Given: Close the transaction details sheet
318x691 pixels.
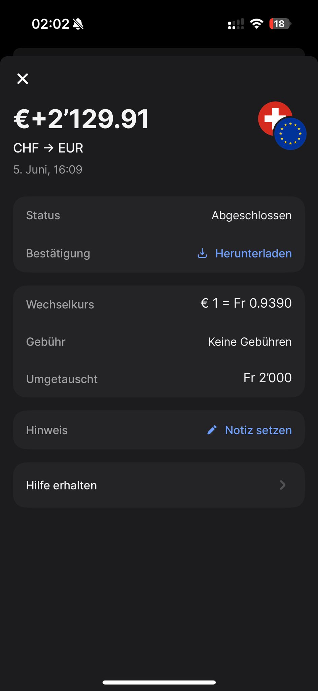Looking at the screenshot, I should coord(23,79).
